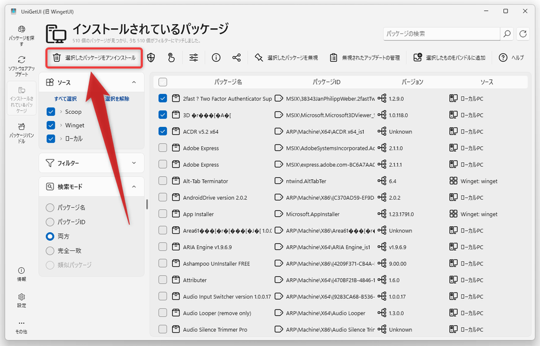This screenshot has width=540, height=346.
Task: Open the その他 more options menu
Action: (21, 327)
